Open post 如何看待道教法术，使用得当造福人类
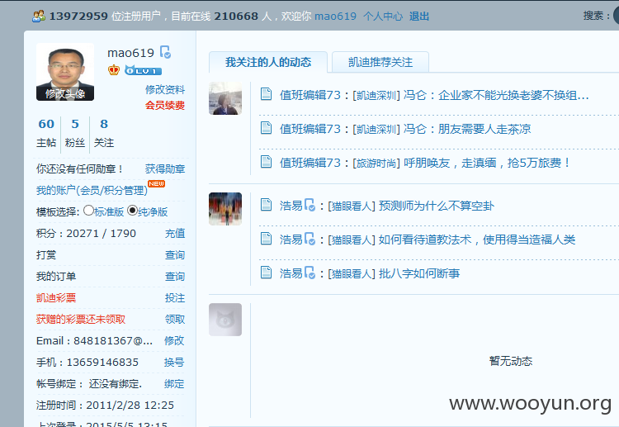The image size is (619, 427). click(x=477, y=240)
